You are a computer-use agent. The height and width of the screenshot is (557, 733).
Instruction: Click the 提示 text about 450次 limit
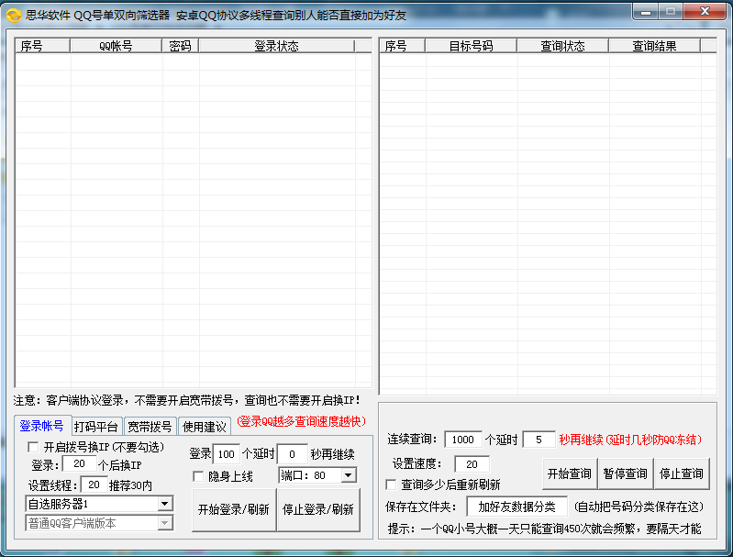pos(544,529)
